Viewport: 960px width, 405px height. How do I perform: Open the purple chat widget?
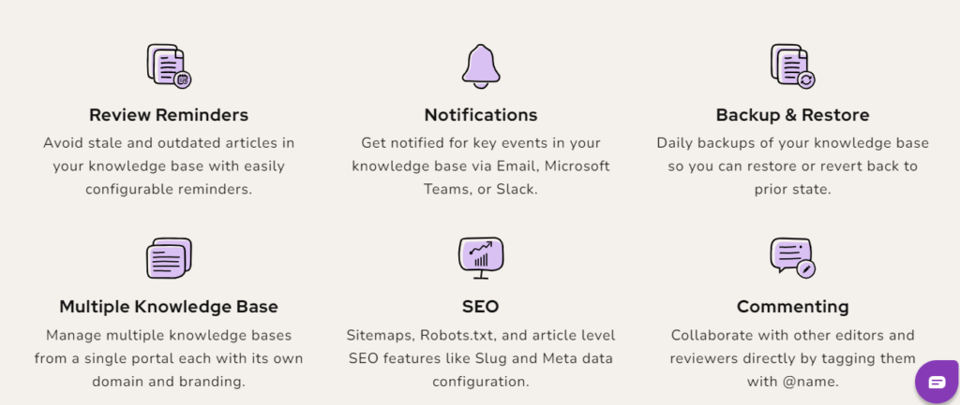coord(937,382)
